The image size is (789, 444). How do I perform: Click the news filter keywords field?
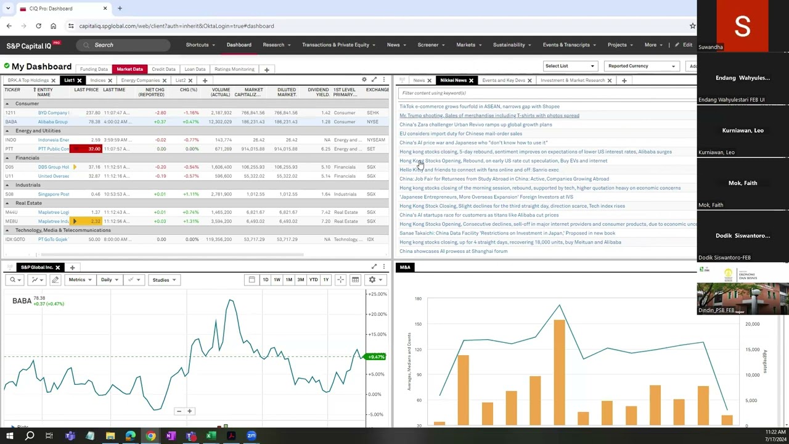(x=547, y=93)
